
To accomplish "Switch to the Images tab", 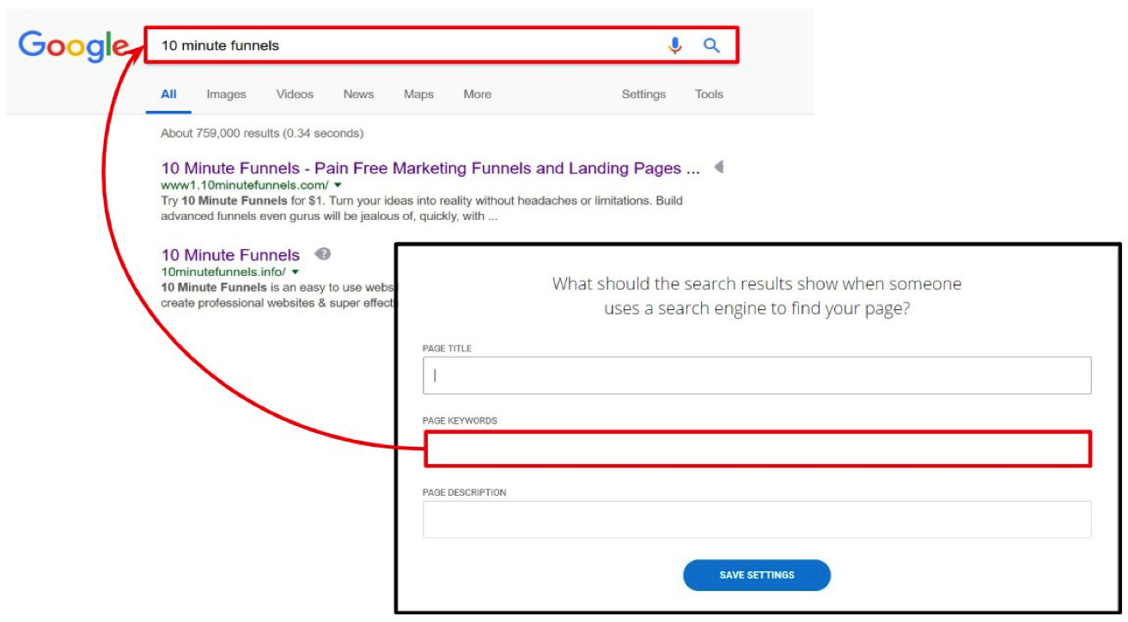I will (226, 95).
